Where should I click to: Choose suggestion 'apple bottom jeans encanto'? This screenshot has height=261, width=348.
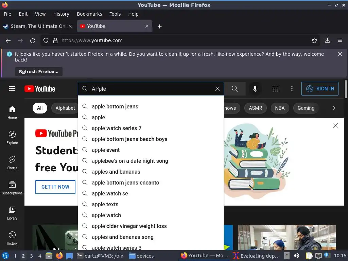[151, 182]
